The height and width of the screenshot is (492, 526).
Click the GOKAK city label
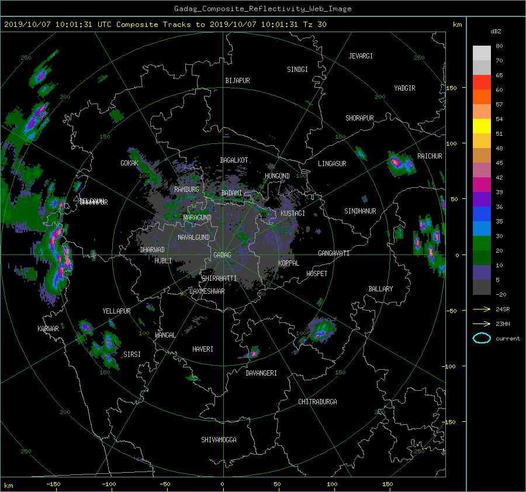[129, 163]
